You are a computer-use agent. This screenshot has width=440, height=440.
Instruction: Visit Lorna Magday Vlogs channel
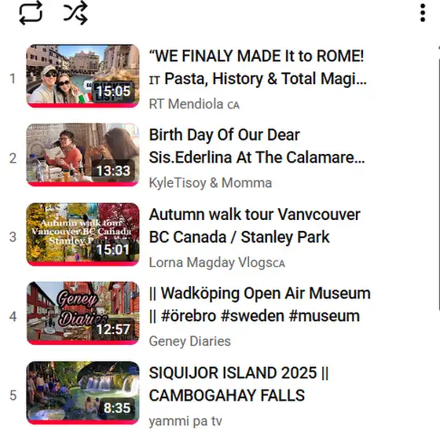click(x=217, y=262)
